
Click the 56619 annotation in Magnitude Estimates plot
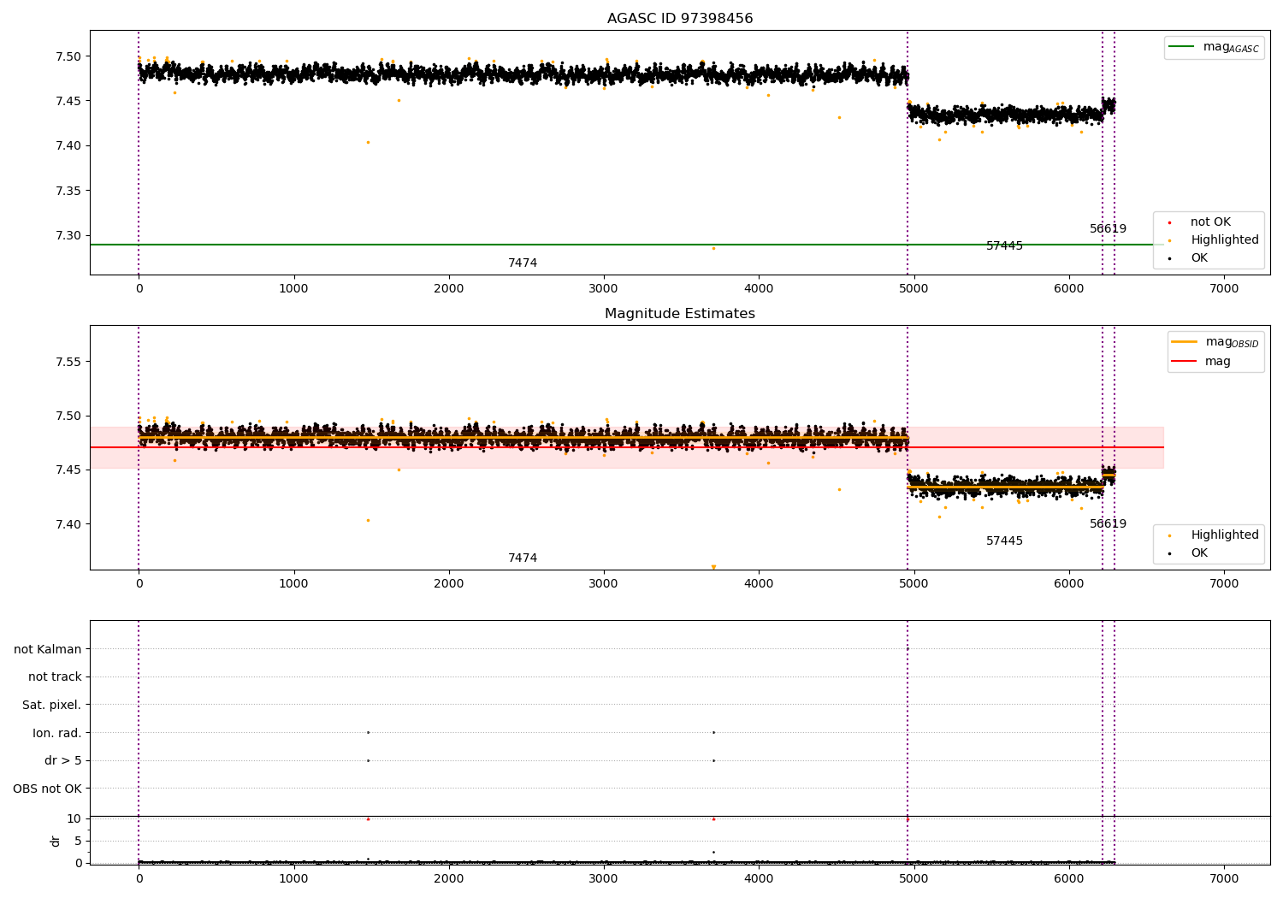(1108, 524)
